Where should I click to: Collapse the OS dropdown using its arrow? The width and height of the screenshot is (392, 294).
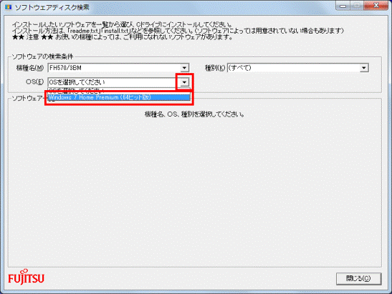point(184,82)
